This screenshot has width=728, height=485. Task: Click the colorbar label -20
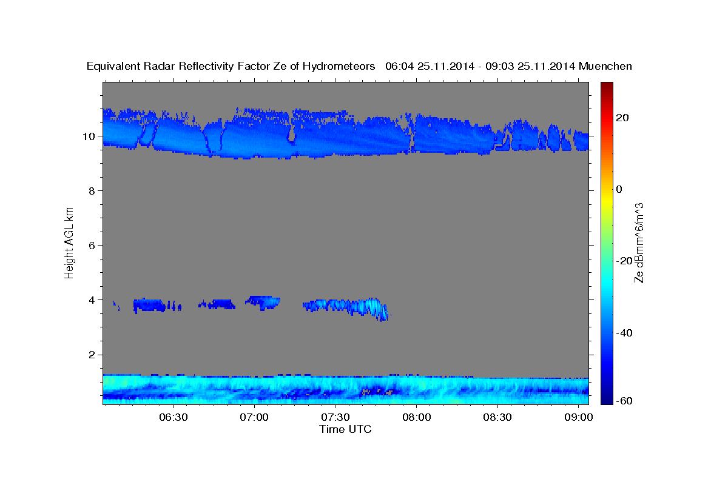pyautogui.click(x=624, y=261)
